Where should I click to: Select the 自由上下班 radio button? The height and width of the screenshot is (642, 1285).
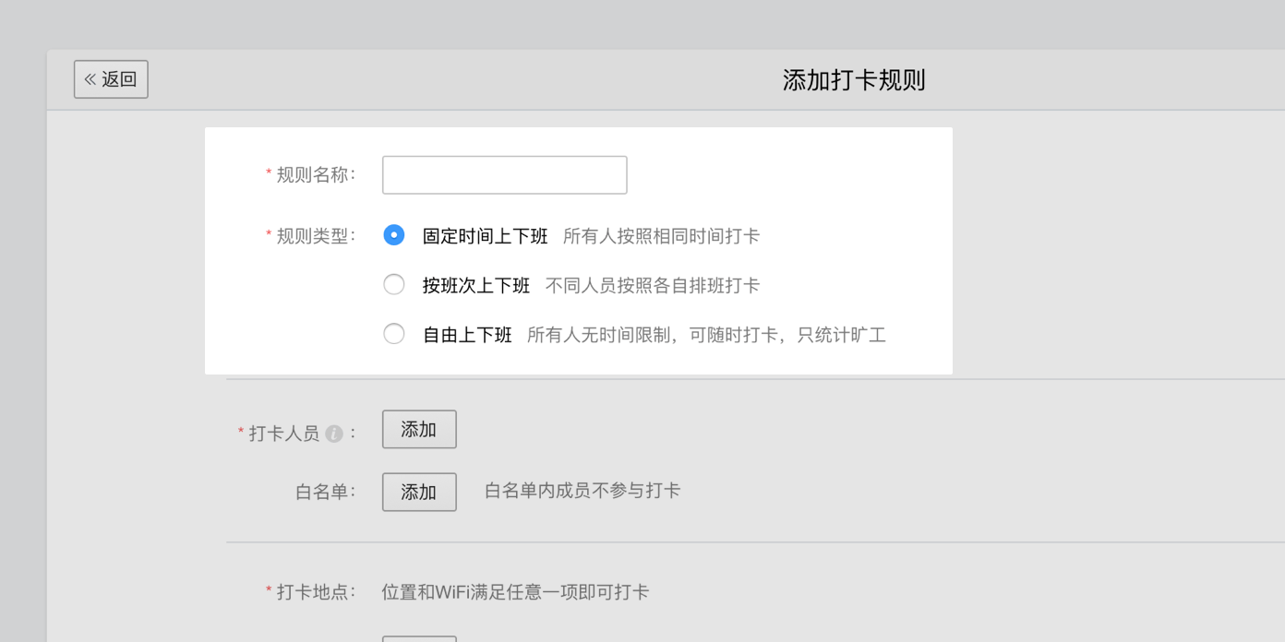point(394,334)
